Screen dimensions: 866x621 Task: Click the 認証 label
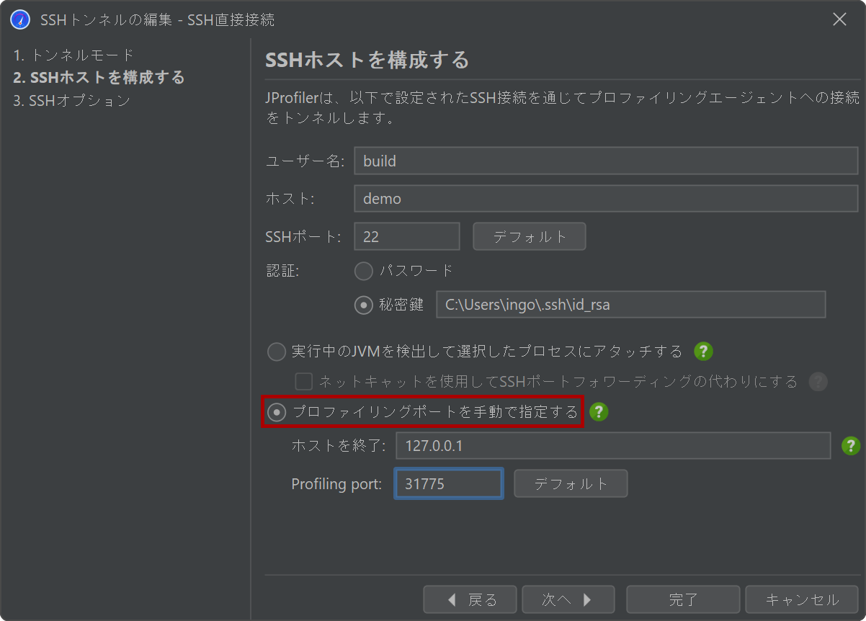click(282, 271)
